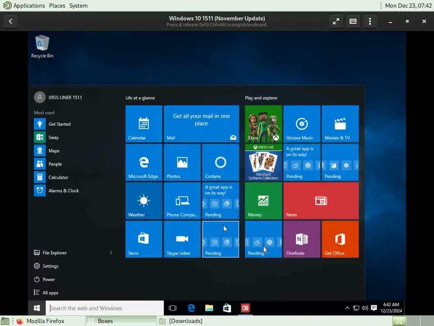
Task: Go back in Boxes window
Action: pyautogui.click(x=10, y=21)
